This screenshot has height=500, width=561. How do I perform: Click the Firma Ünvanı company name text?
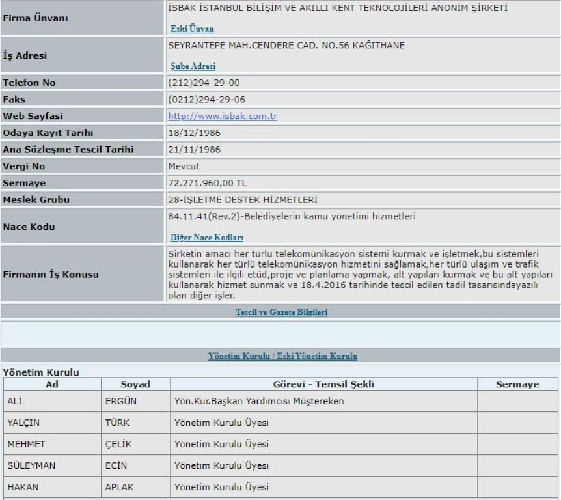[x=337, y=8]
